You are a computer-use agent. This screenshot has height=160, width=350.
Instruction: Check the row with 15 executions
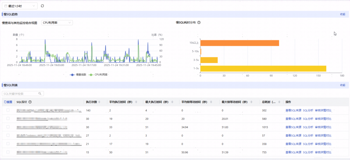[8, 152]
